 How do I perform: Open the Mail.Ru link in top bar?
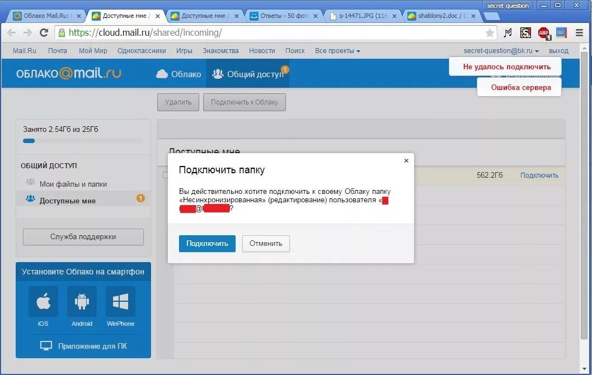(25, 51)
